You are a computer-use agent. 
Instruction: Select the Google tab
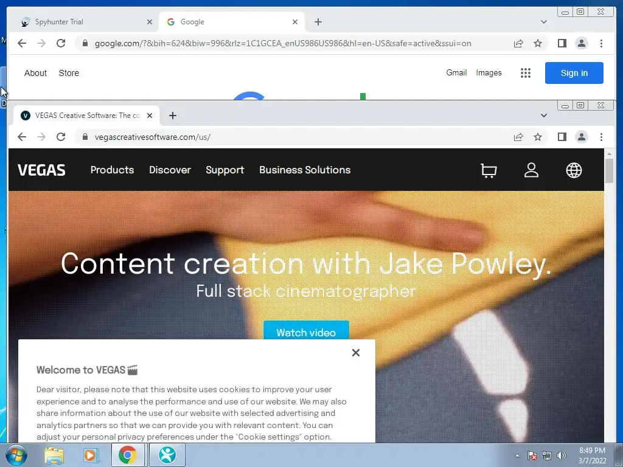(x=232, y=22)
